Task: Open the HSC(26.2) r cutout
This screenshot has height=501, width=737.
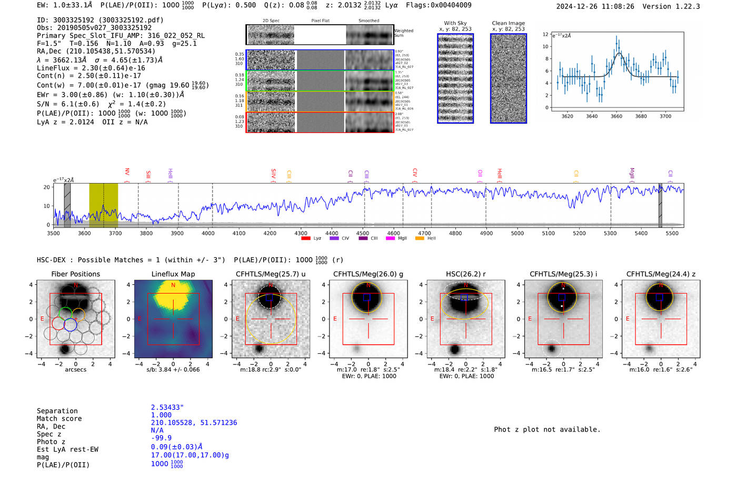Action: [x=466, y=319]
